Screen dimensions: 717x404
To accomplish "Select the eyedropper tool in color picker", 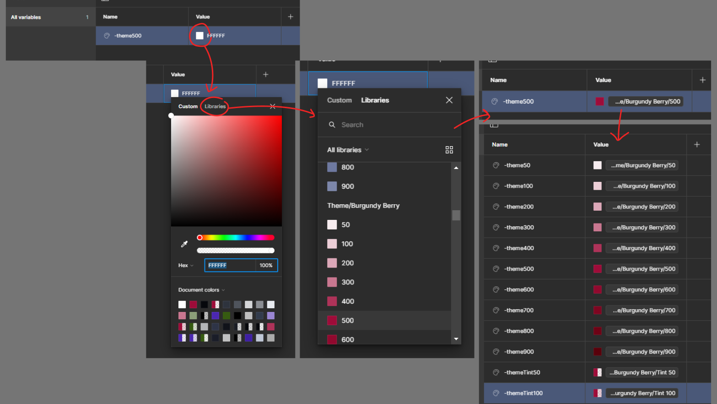I will 184,244.
